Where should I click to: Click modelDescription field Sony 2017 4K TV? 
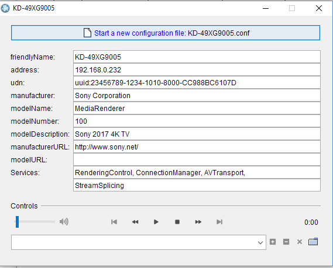click(x=197, y=134)
